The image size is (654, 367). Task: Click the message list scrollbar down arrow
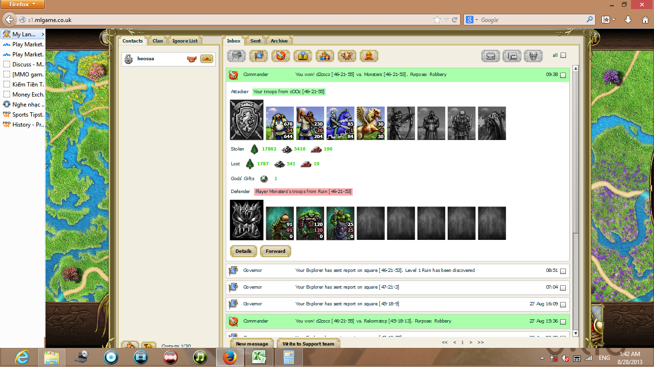(x=575, y=333)
